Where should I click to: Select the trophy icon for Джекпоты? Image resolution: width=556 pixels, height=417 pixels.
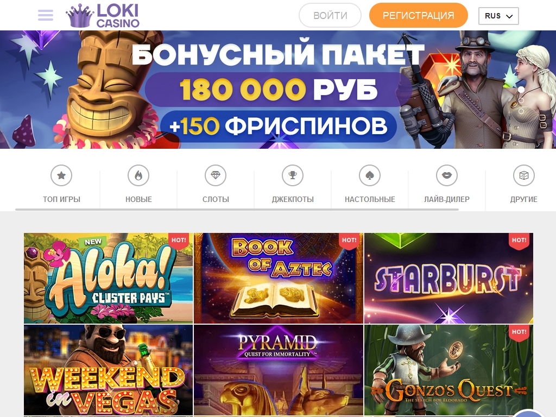coord(293,175)
